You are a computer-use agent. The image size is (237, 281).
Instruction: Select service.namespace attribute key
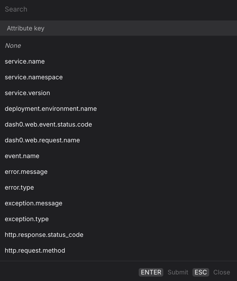pos(34,77)
